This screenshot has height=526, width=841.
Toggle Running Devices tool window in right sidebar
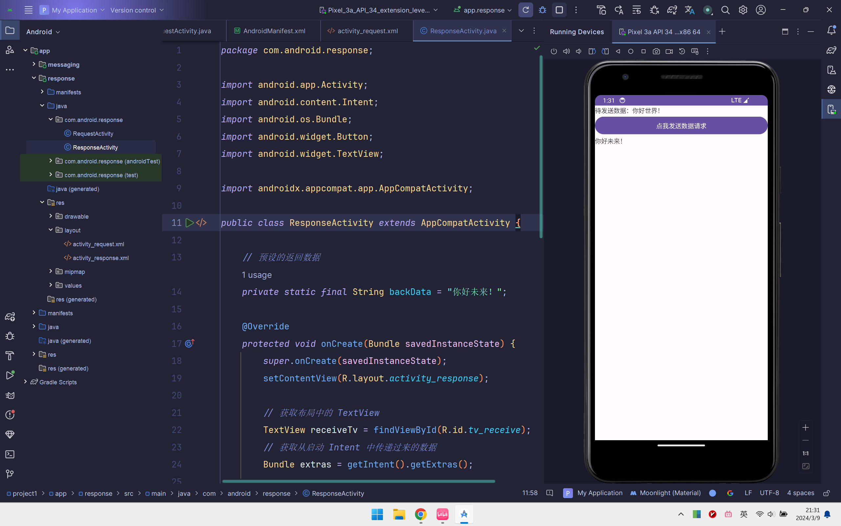click(x=831, y=109)
